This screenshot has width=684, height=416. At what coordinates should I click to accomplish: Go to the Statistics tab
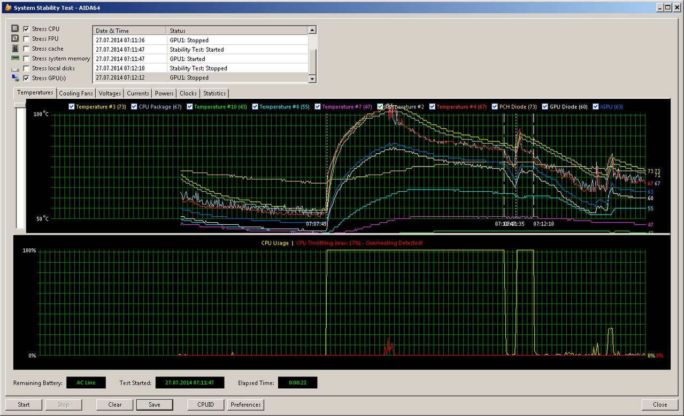pos(214,93)
